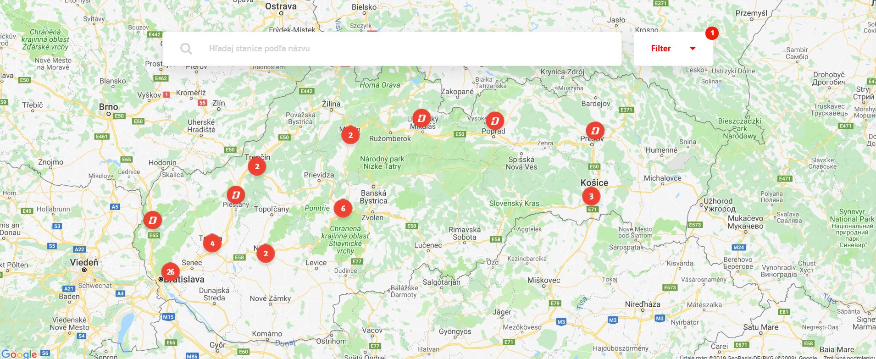Click the station marker at Liptovský Mikuláš

coord(421,119)
